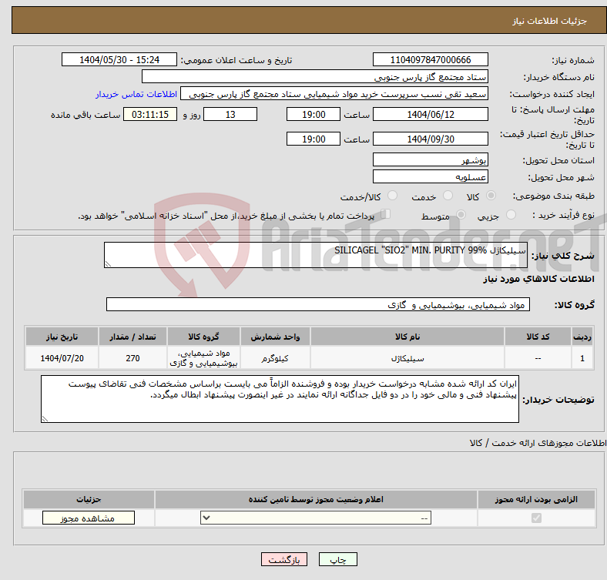Click the need number field 1104097847000666

[x=430, y=59]
